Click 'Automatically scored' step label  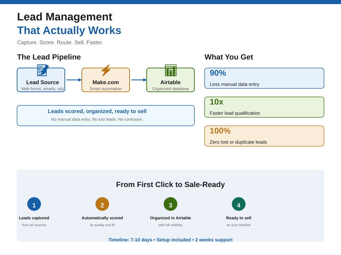click(x=102, y=218)
